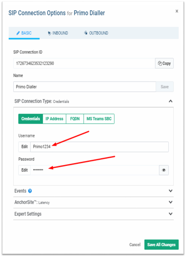Select MS Teams SBC connection type
186x257 pixels.
pos(99,119)
